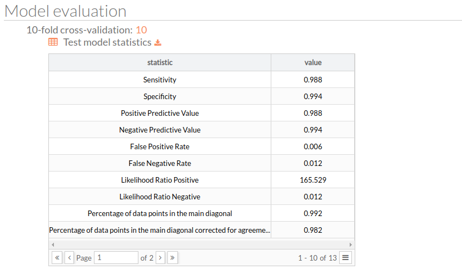Sort by the value column header
Screen dimensions: 462x279
[313, 62]
